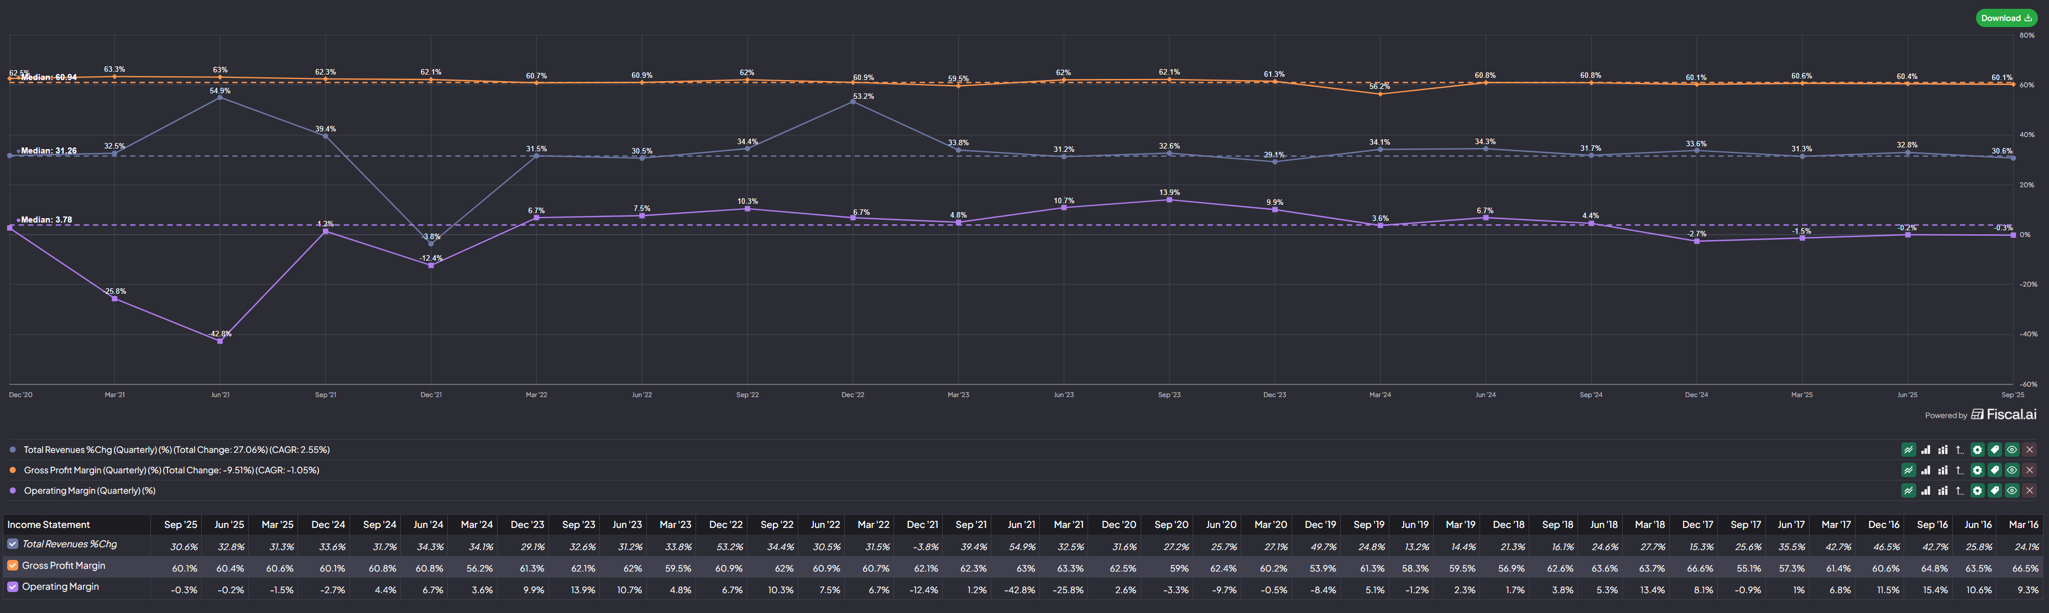Select line chart for Total Revenues %Chg

[x=1908, y=450]
